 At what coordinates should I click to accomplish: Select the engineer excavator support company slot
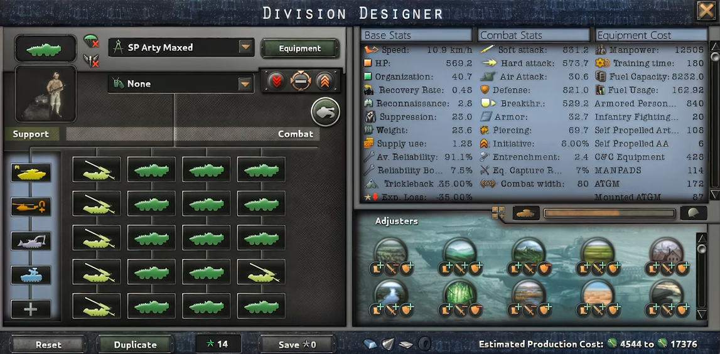pyautogui.click(x=31, y=240)
